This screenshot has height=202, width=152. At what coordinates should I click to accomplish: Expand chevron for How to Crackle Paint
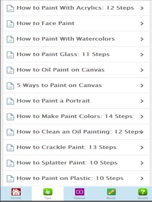pyautogui.click(x=142, y=147)
